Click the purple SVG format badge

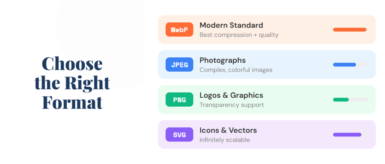point(179,135)
